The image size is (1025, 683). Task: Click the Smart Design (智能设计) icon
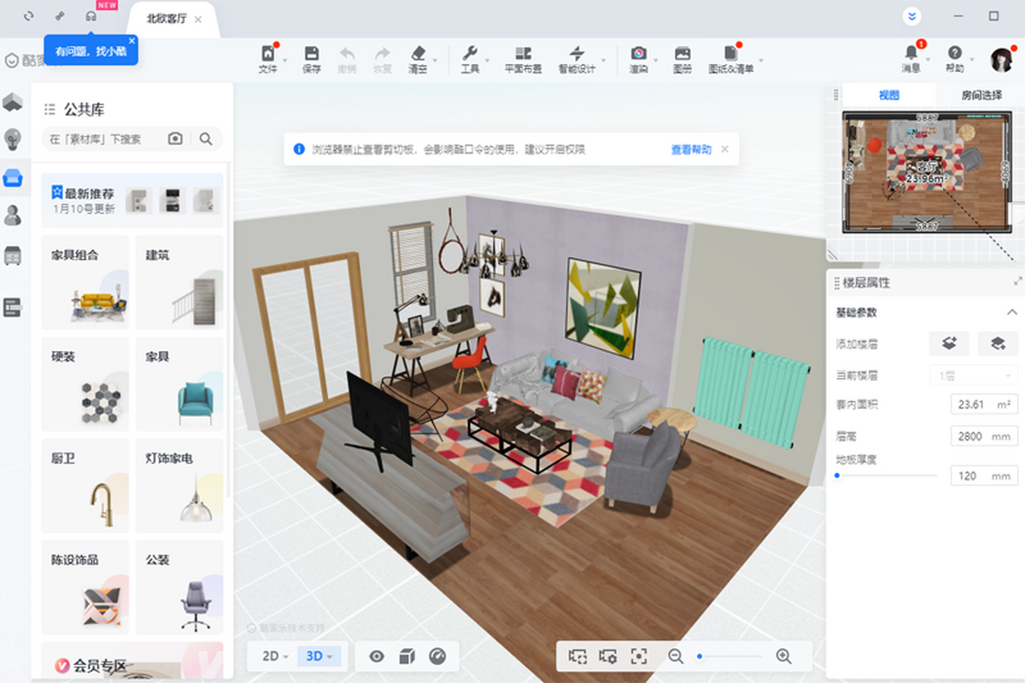577,58
